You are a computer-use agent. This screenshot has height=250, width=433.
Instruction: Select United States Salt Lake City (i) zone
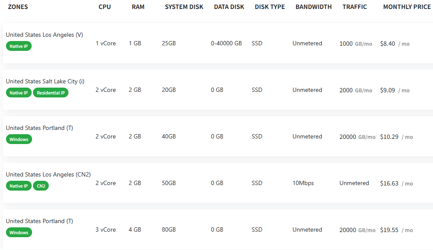tap(45, 81)
